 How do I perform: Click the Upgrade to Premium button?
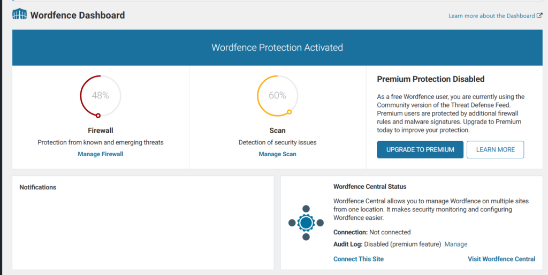(x=420, y=150)
